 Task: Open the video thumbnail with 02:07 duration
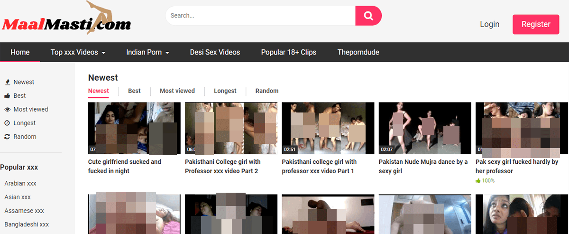pyautogui.click(x=425, y=128)
